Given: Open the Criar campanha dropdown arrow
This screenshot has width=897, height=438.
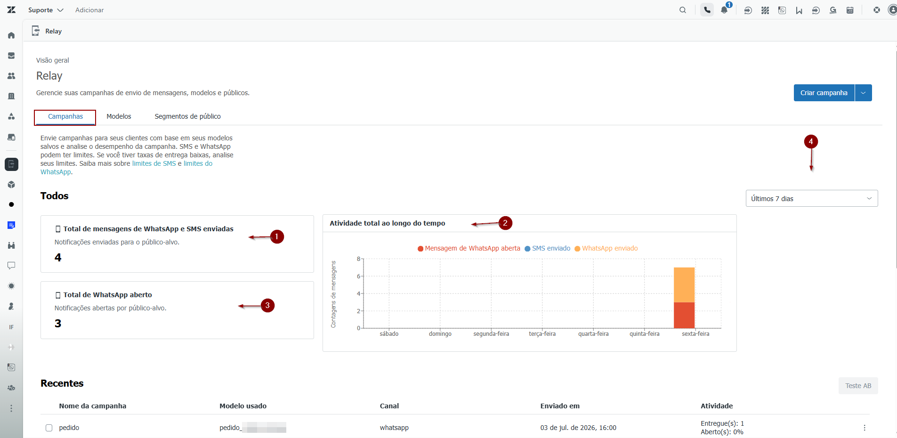Looking at the screenshot, I should tap(864, 93).
